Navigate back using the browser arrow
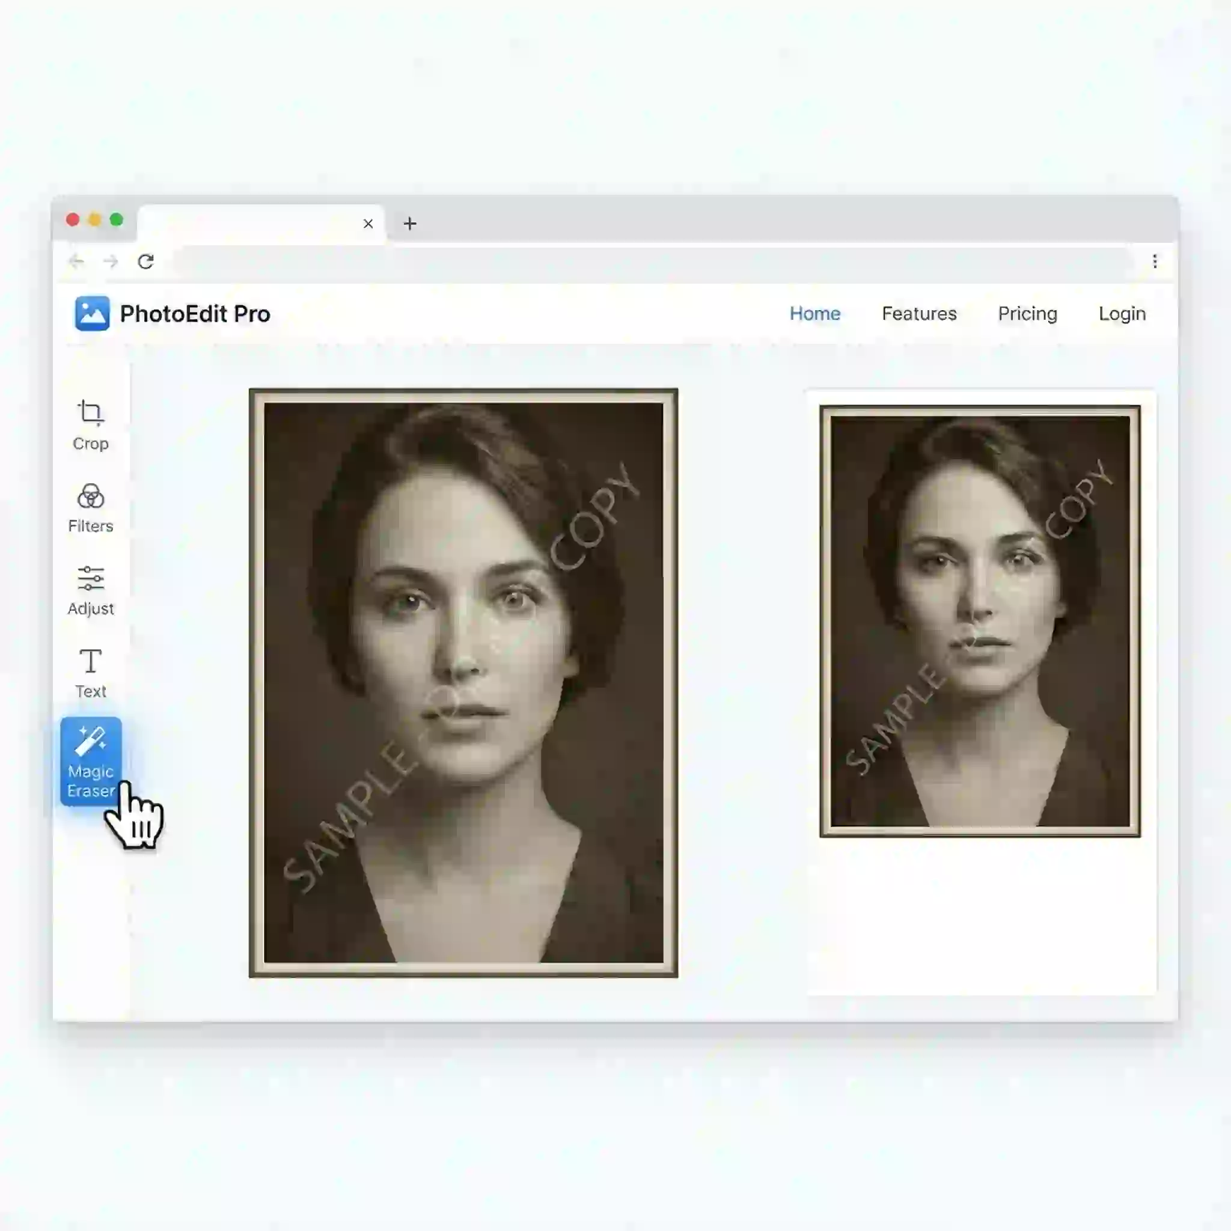This screenshot has width=1231, height=1231. (76, 261)
